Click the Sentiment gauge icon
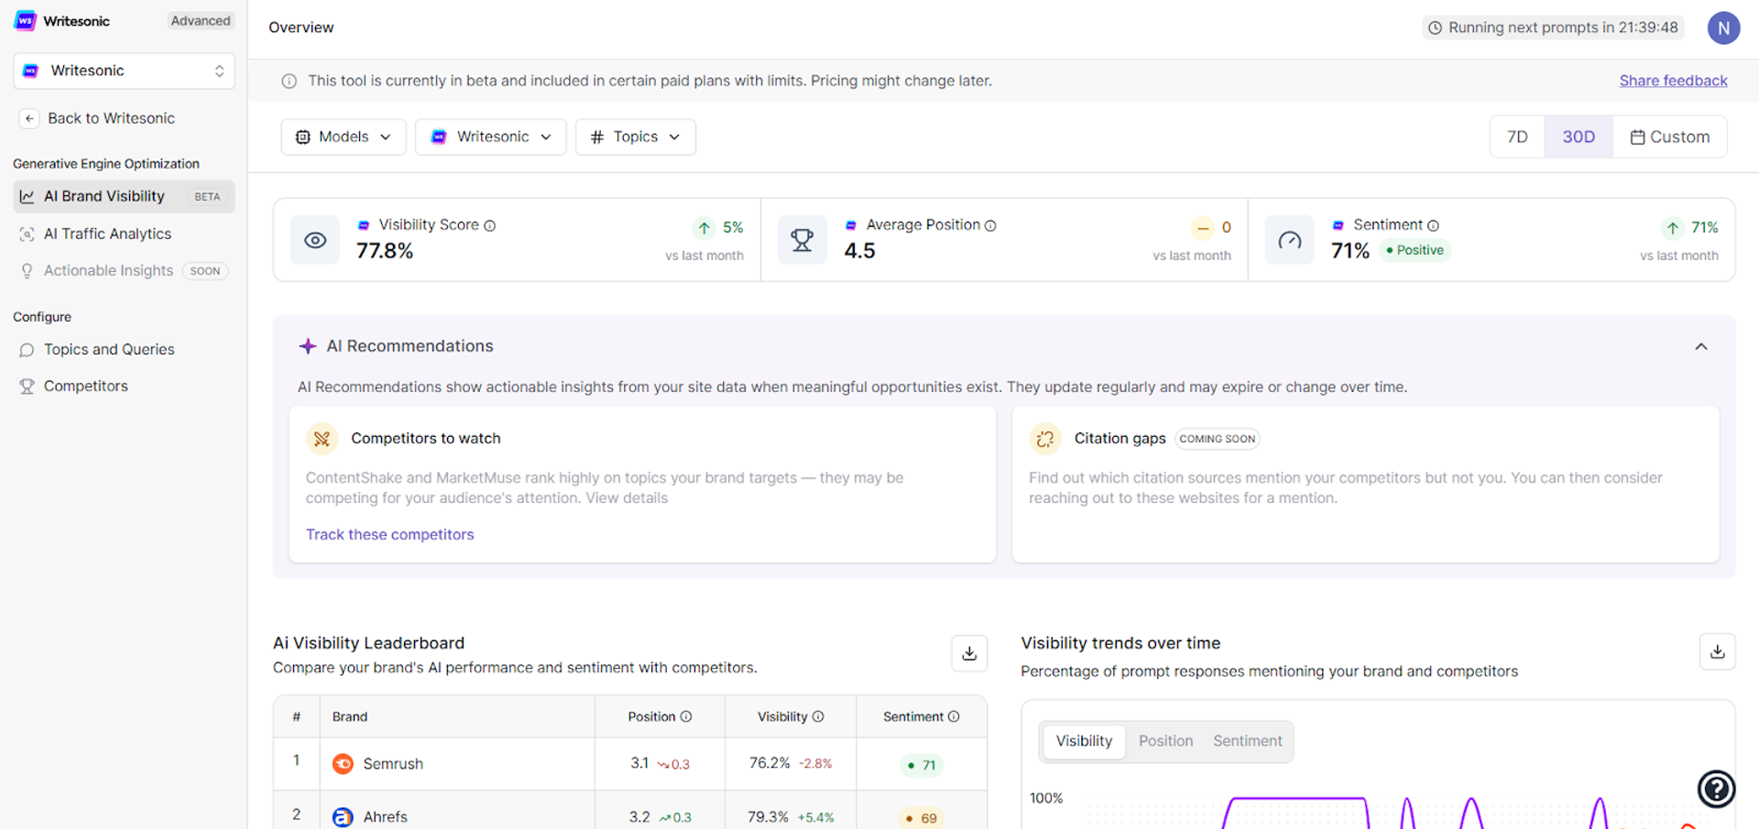 coord(1289,240)
